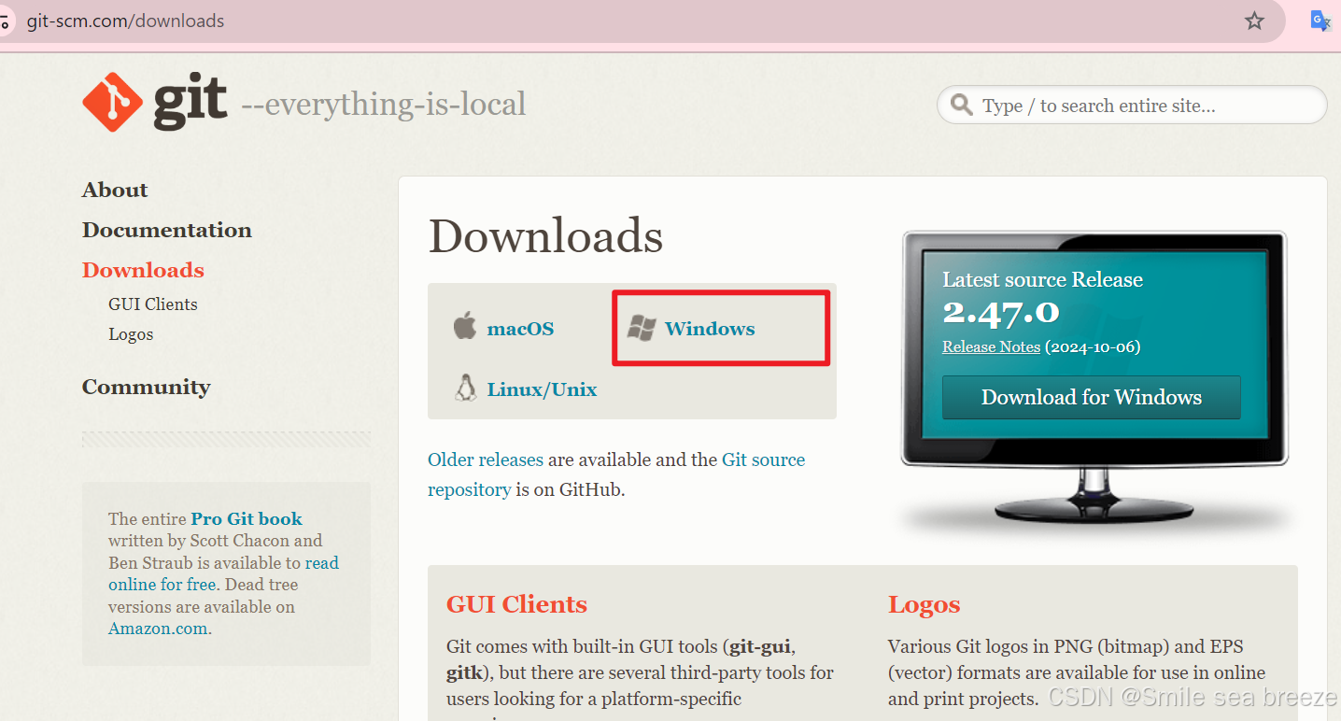Click the Git diamond logo icon

pos(112,102)
